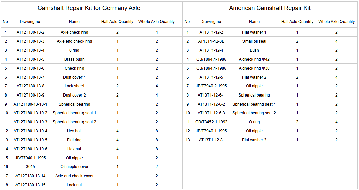Viewport: 359px width, 190px height.
Task: Select the "Axle check ring" name cell
Action: (x=74, y=32)
